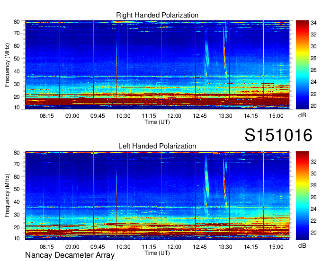
Task: Click the 10:30 time tick of the bottom plot
Action: point(123,247)
